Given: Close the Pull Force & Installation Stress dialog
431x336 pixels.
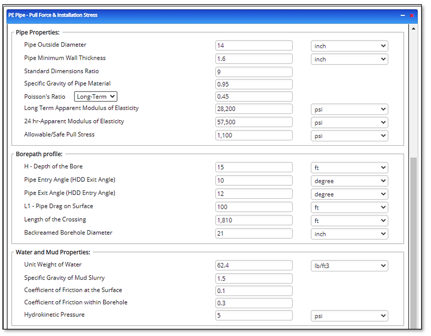Looking at the screenshot, I should (x=411, y=15).
